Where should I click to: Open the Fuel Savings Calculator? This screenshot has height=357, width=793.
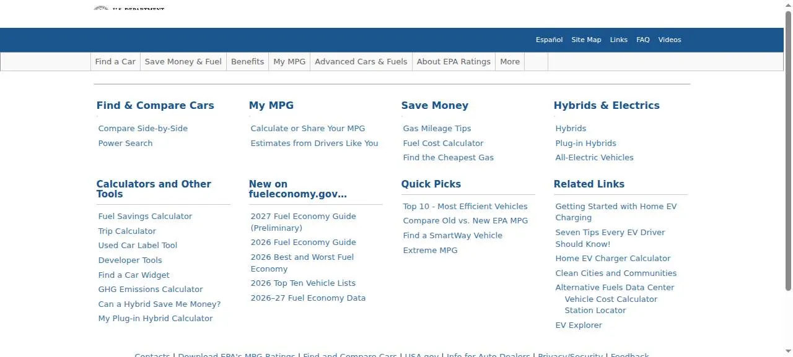pyautogui.click(x=145, y=217)
